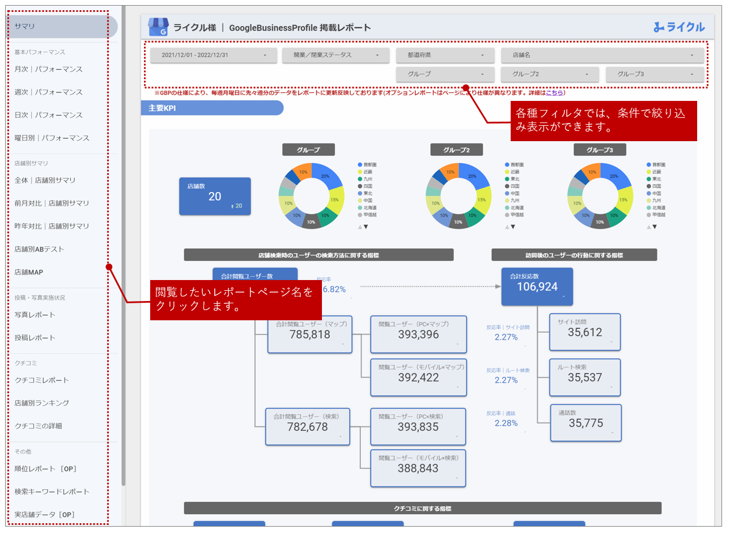Open 検索キーワードレポート in the sidebar

(x=52, y=491)
